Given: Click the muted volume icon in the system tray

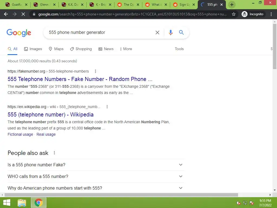Looking at the screenshot, I should (x=238, y=203).
